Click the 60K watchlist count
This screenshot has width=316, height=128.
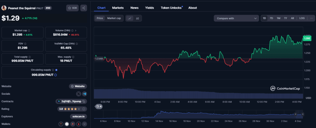point(75,8)
